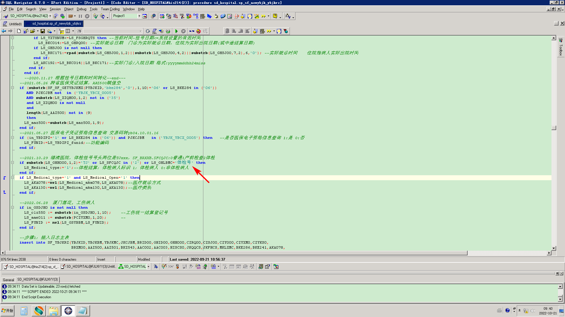Click the New blank document icon
Image resolution: width=565 pixels, height=317 pixels.
pos(19,31)
